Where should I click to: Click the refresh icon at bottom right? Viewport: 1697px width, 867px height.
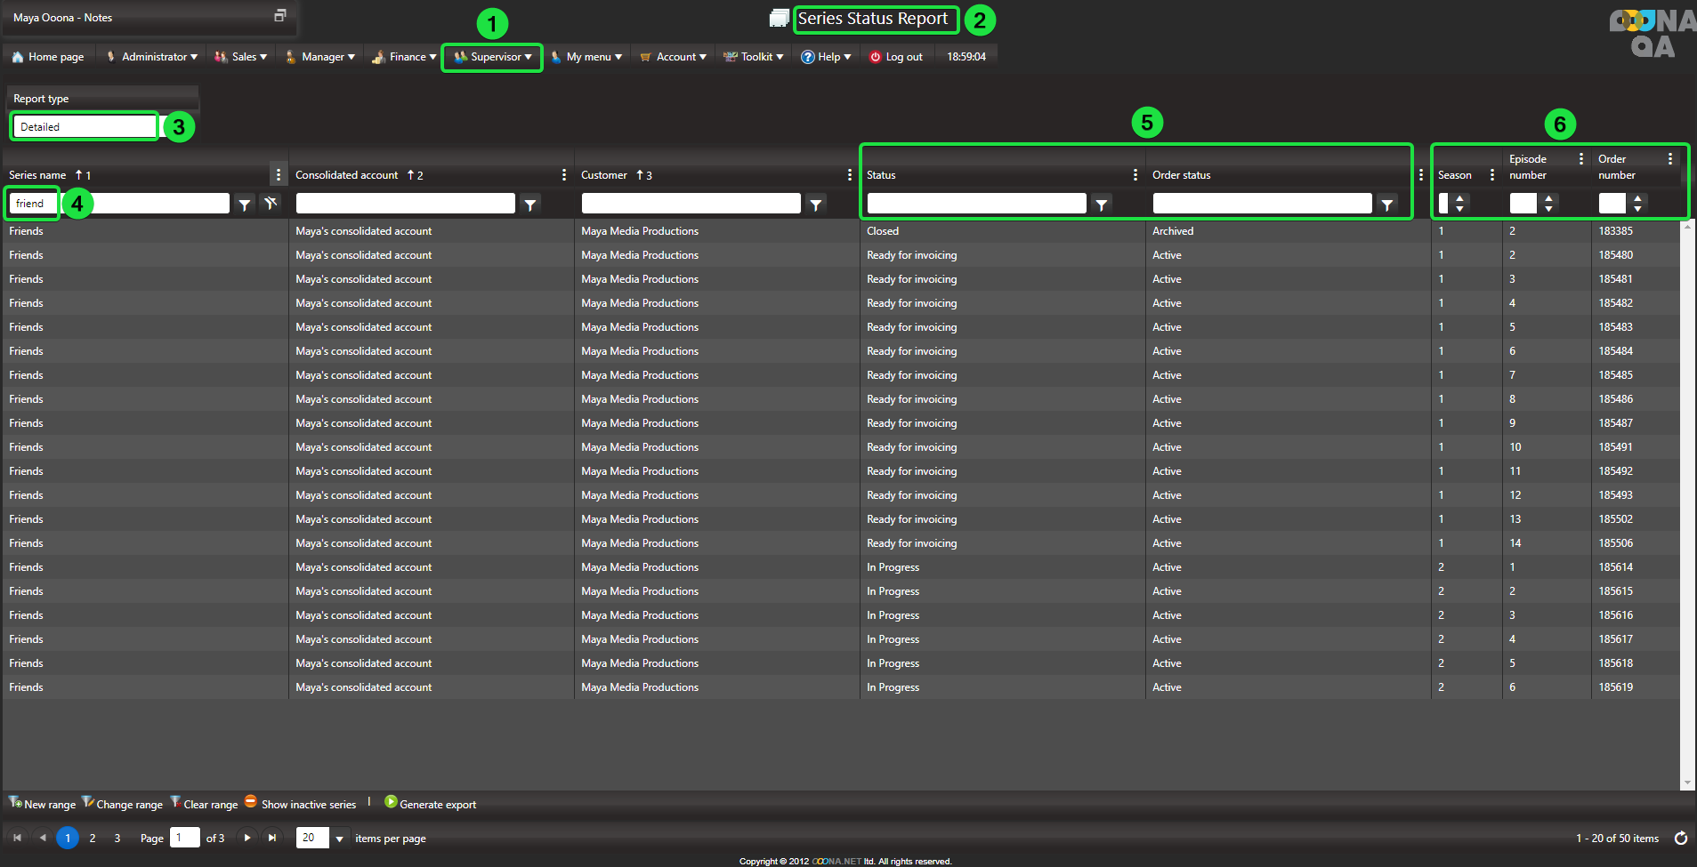1680,838
